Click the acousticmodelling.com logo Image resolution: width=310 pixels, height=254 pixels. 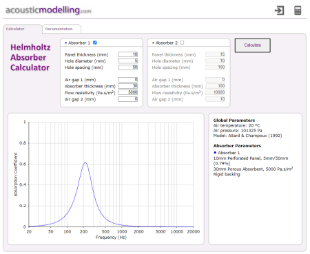pos(48,10)
